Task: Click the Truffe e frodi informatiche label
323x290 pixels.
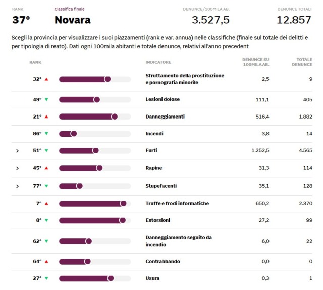Action: click(177, 204)
